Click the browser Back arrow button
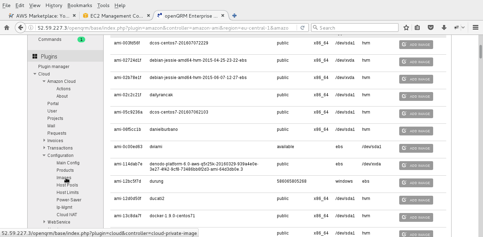Screen dimensions: 483x237 [x=20, y=28]
